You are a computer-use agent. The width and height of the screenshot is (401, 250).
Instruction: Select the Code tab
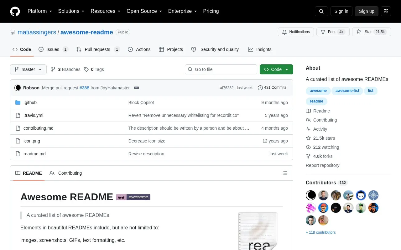(x=22, y=49)
